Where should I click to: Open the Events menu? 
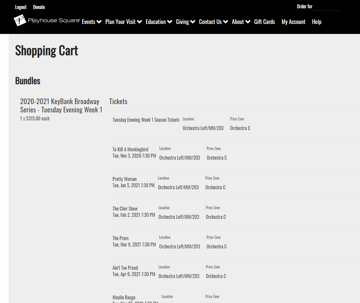tap(89, 22)
